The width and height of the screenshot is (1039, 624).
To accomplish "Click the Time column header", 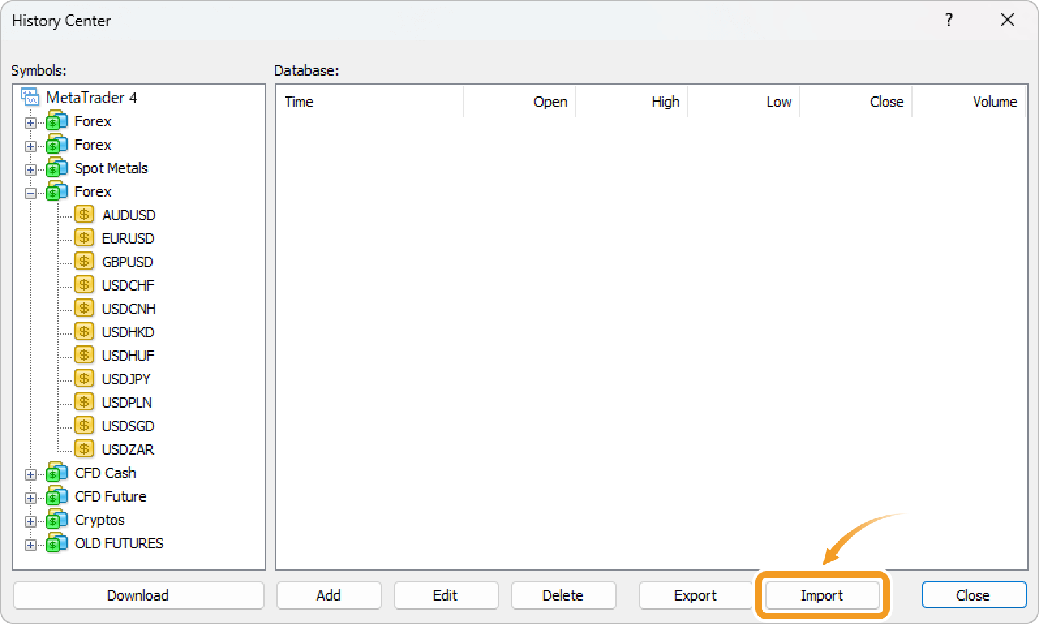I will (370, 102).
